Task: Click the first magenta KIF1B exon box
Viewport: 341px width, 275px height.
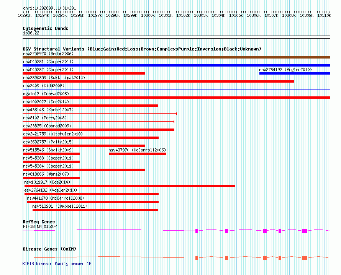Action: pyautogui.click(x=197, y=231)
